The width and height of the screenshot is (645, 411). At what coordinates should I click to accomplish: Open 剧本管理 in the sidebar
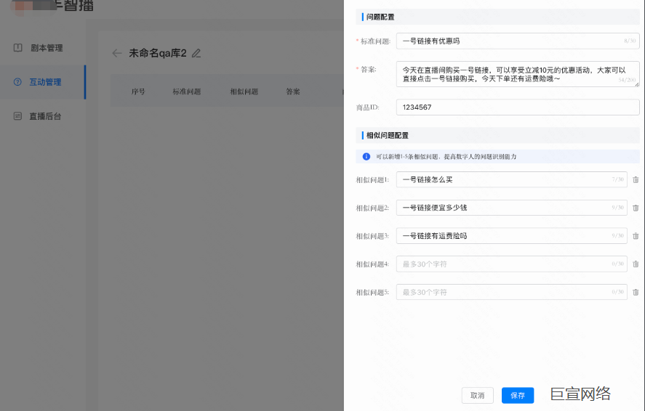click(x=43, y=48)
